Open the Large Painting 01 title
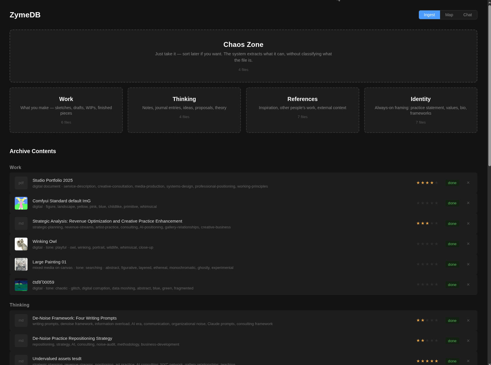The image size is (491, 365). [x=50, y=262]
